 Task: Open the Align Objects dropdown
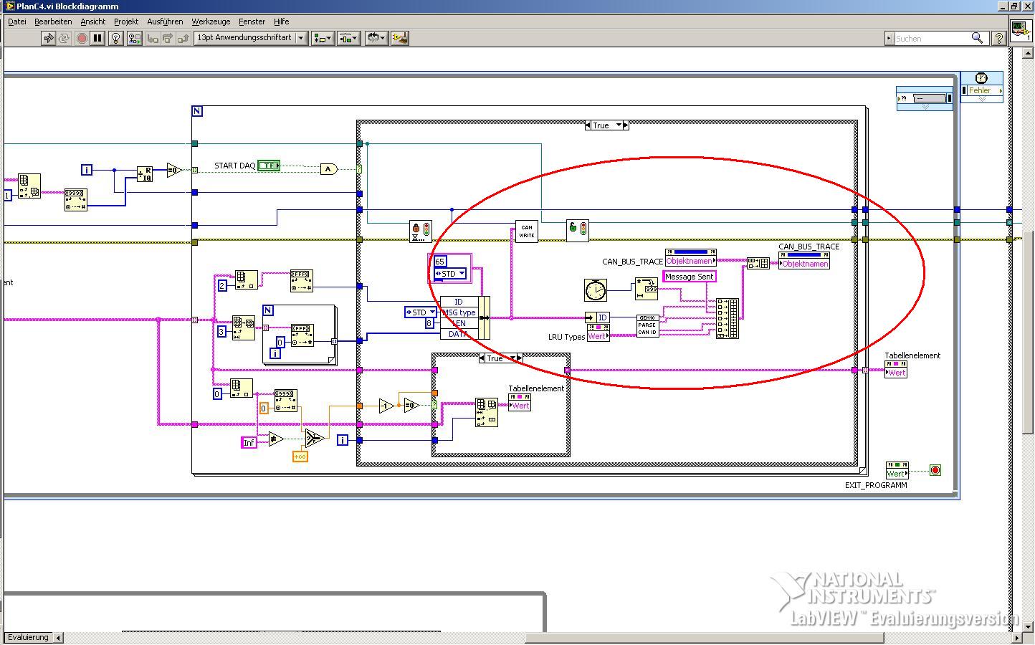[x=323, y=38]
